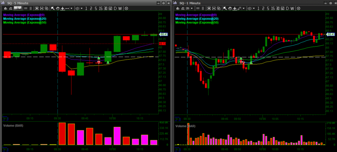Activate crosshair tool in the 5 Minute chart
The image size is (337, 152).
click(x=62, y=8)
